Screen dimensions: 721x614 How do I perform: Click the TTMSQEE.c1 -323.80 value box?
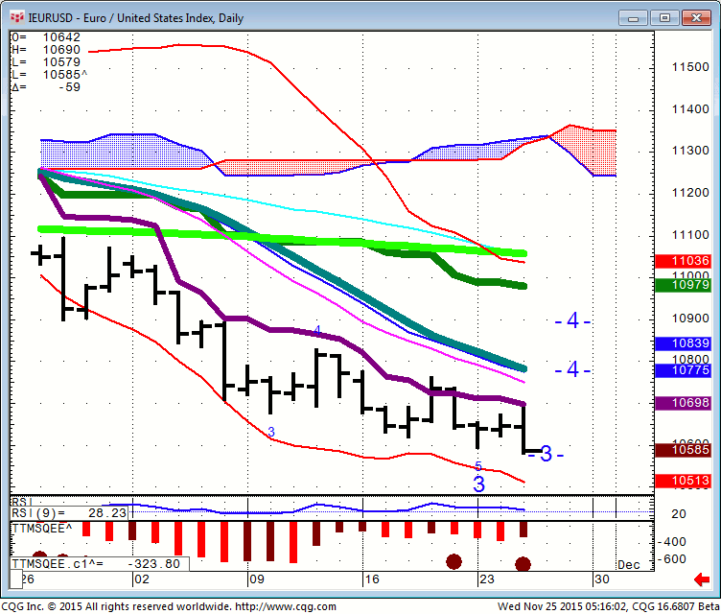pos(100,564)
